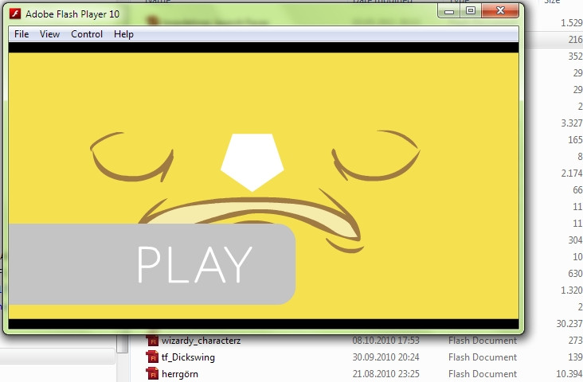Select file name tf_Dickswing in Explorer
The height and width of the screenshot is (382, 583).
tap(188, 357)
